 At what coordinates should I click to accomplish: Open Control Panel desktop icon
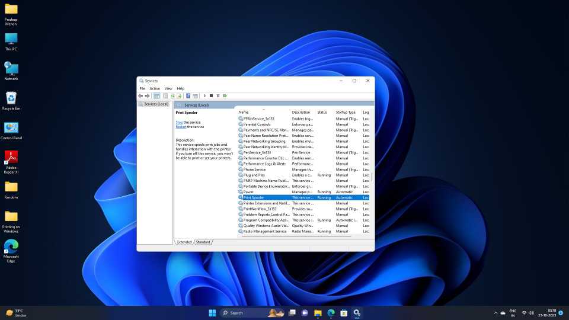[11, 130]
